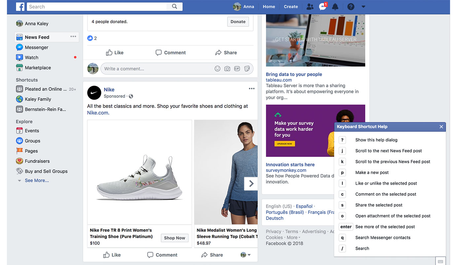Open Create in top bar
The height and width of the screenshot is (265, 457).
tap(291, 7)
